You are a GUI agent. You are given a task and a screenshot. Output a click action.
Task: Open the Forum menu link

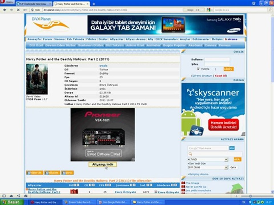(x=47, y=39)
